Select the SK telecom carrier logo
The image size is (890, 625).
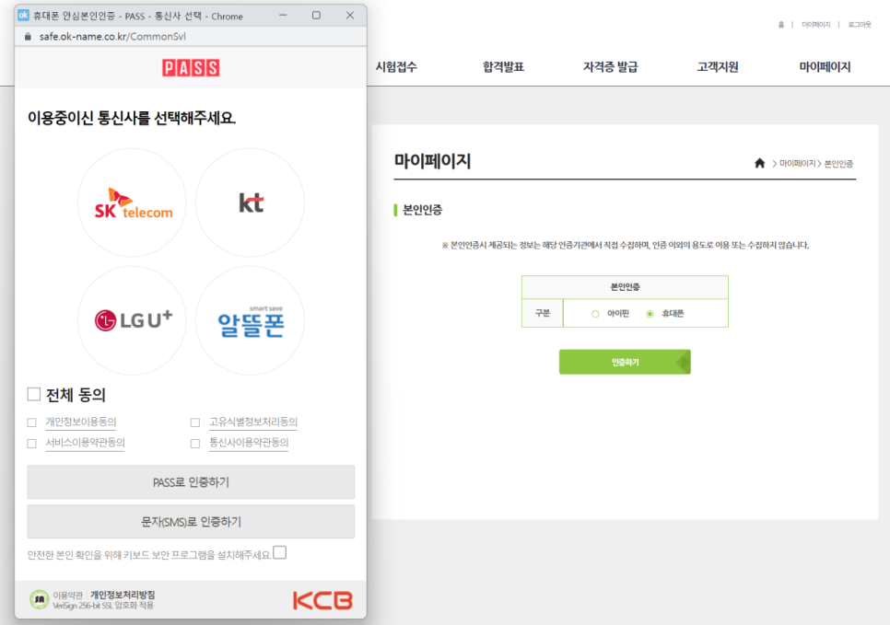click(x=132, y=203)
